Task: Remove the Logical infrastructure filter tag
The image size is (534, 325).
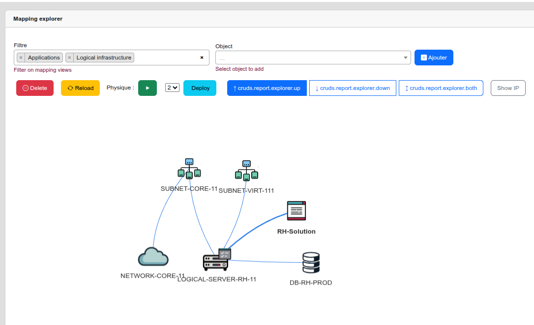Action: (x=69, y=58)
